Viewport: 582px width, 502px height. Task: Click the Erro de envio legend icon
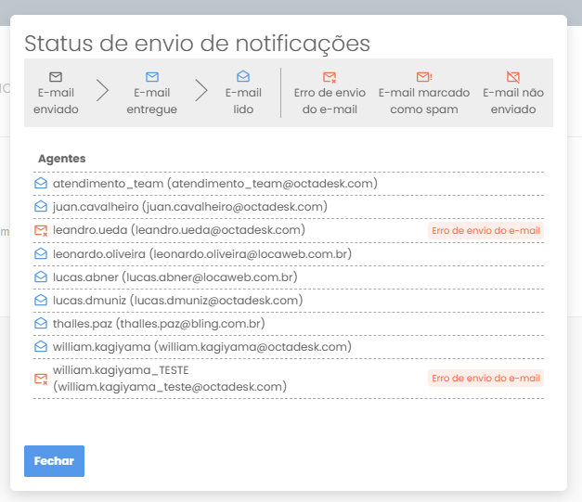[x=330, y=77]
